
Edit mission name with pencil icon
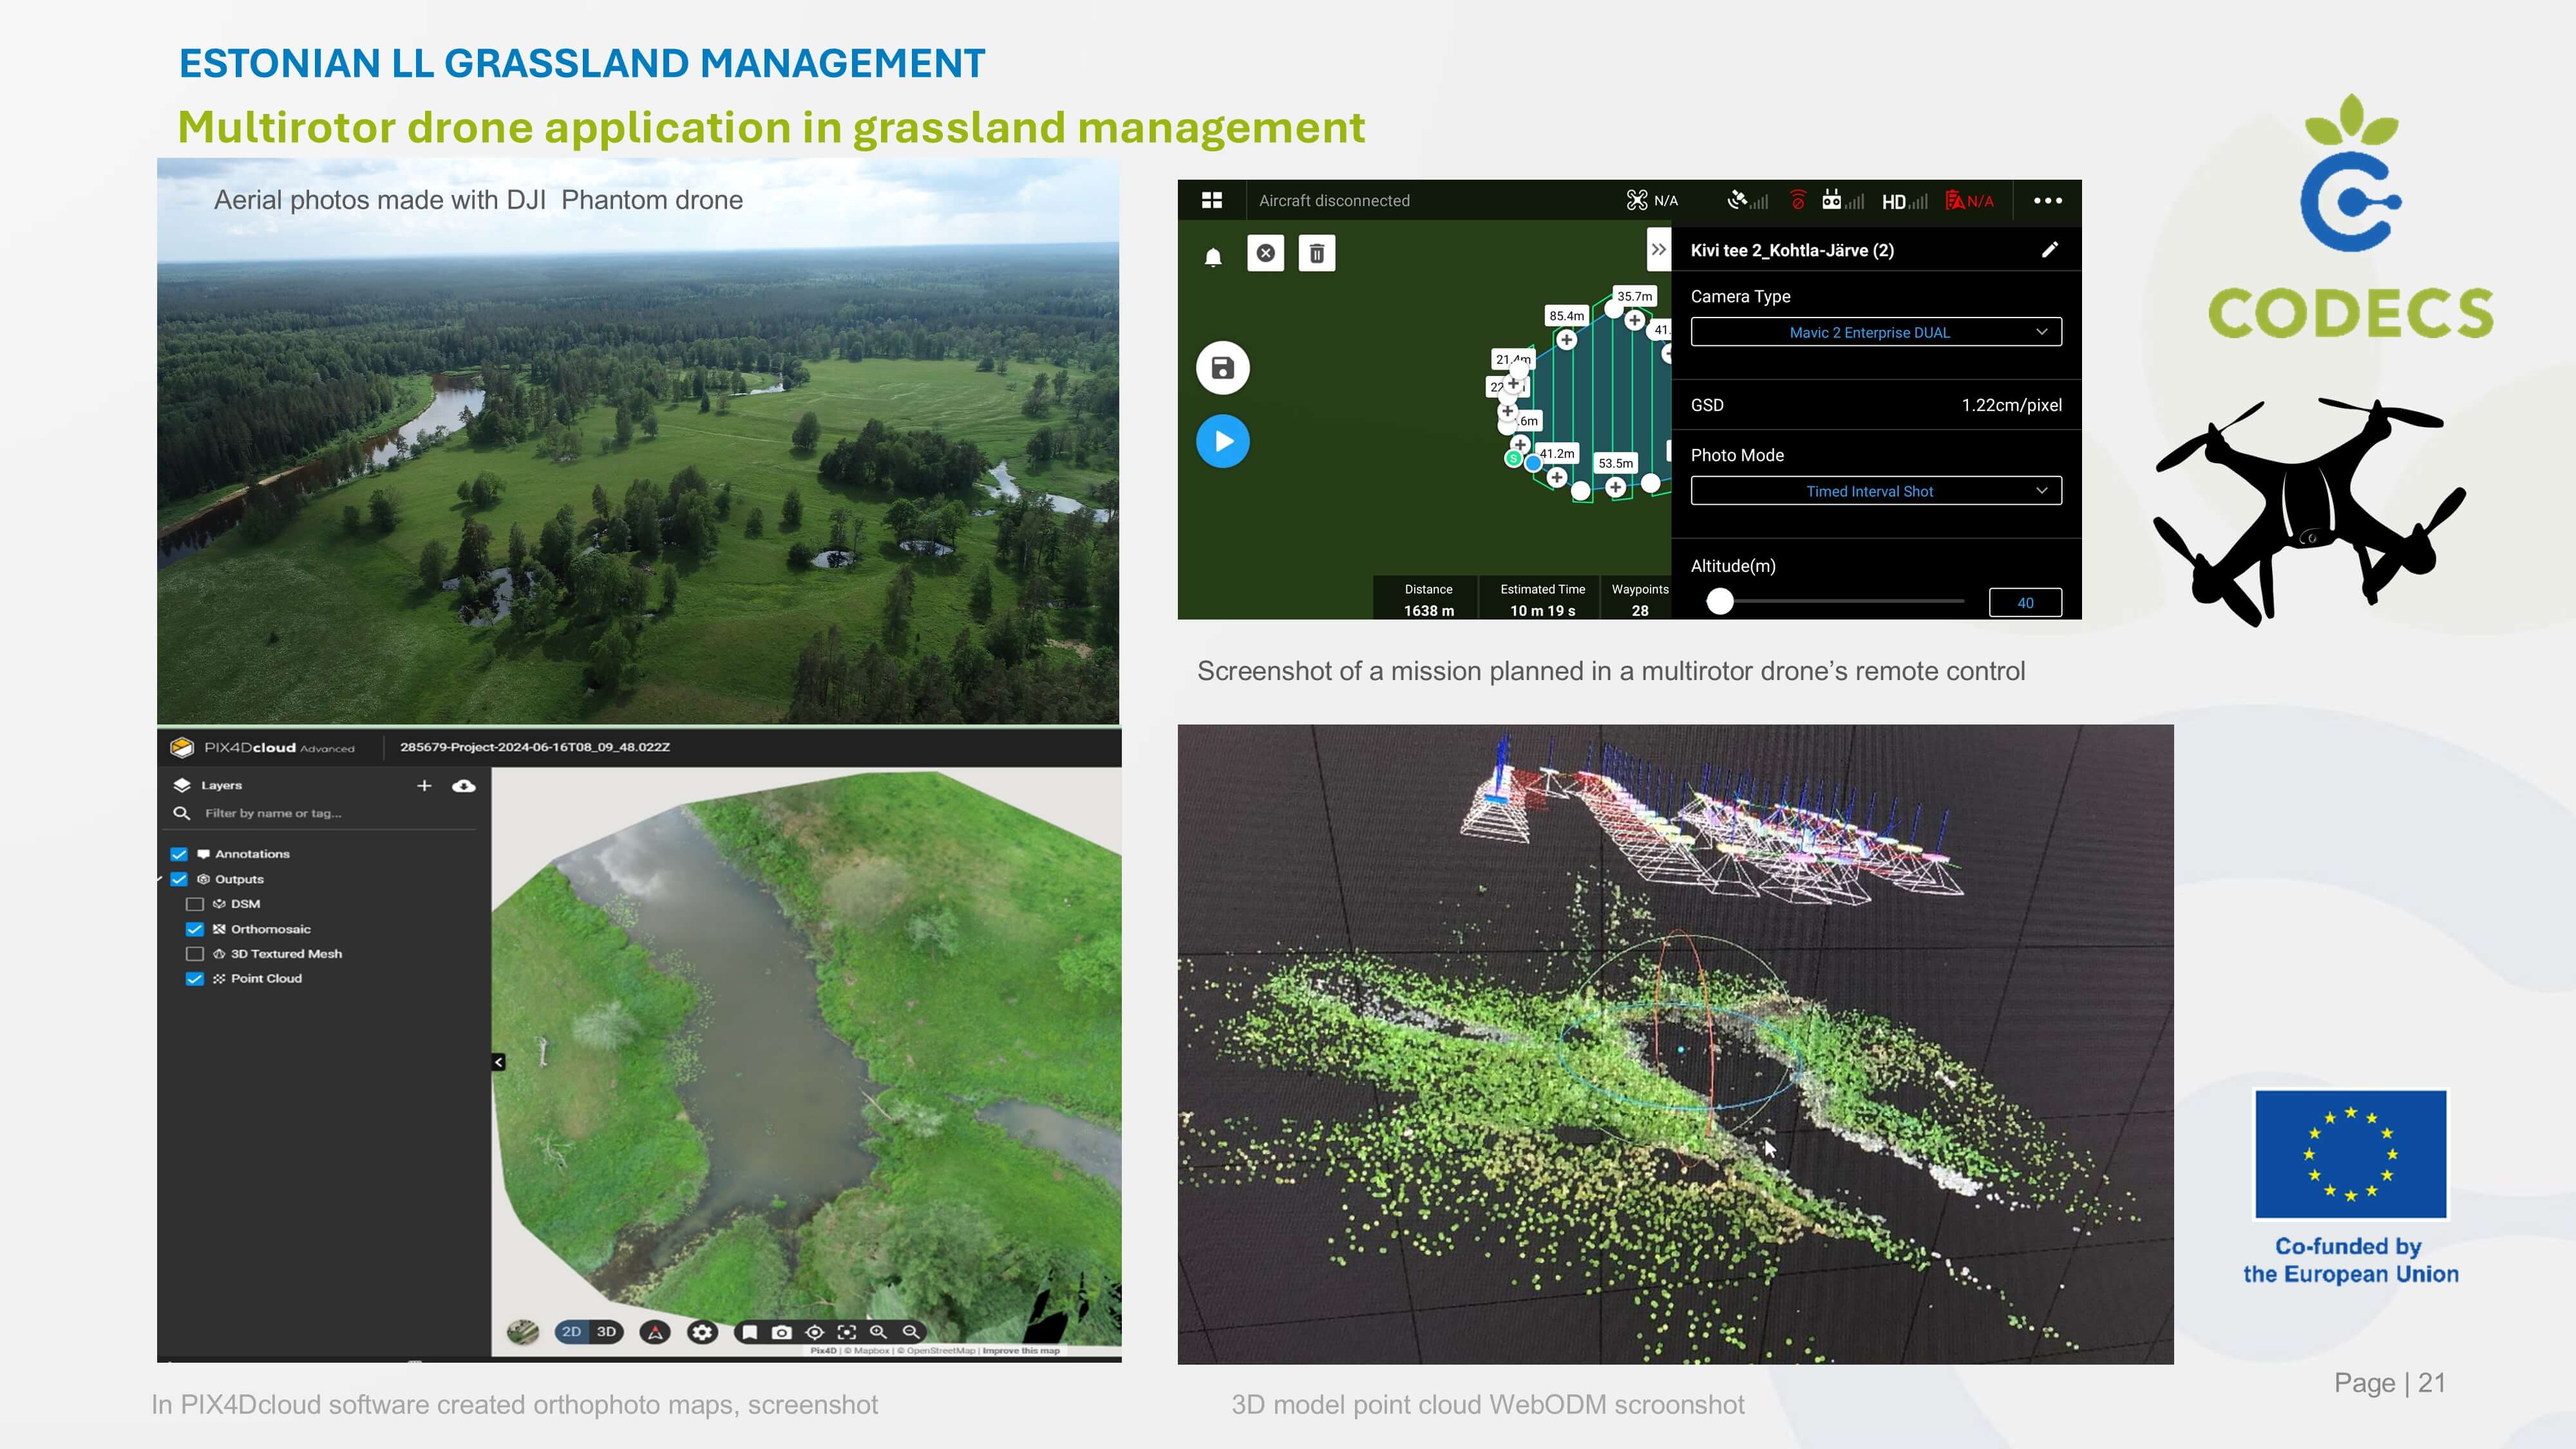2049,250
